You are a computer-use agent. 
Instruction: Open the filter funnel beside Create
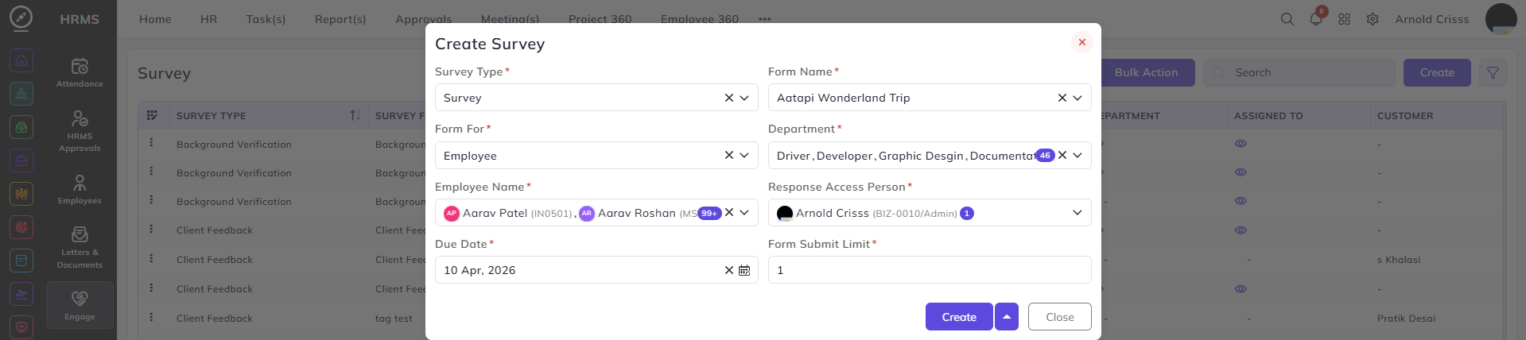[x=1493, y=72]
